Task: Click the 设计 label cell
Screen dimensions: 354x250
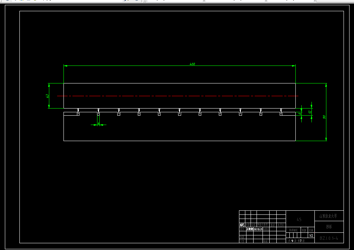Action: tap(243, 229)
